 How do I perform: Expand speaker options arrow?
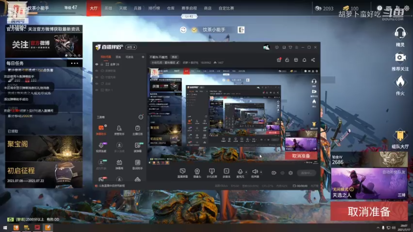pyautogui.click(x=261, y=172)
